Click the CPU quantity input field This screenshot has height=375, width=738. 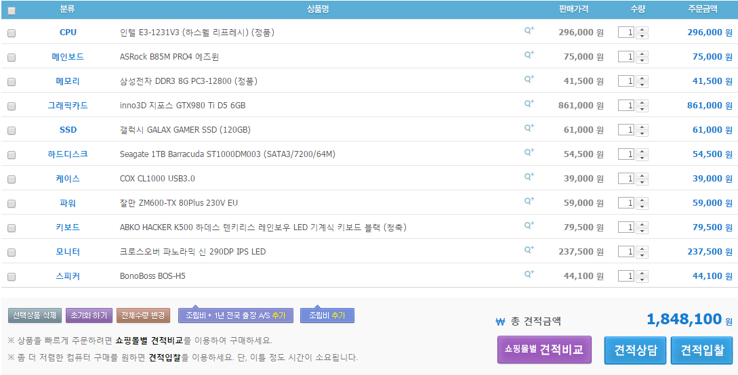coord(626,32)
